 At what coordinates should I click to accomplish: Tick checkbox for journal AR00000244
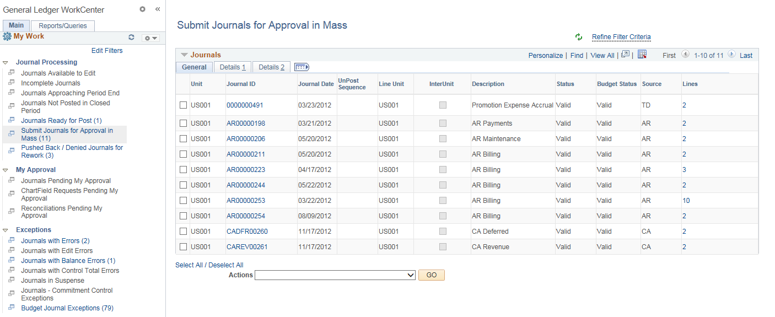coord(184,185)
